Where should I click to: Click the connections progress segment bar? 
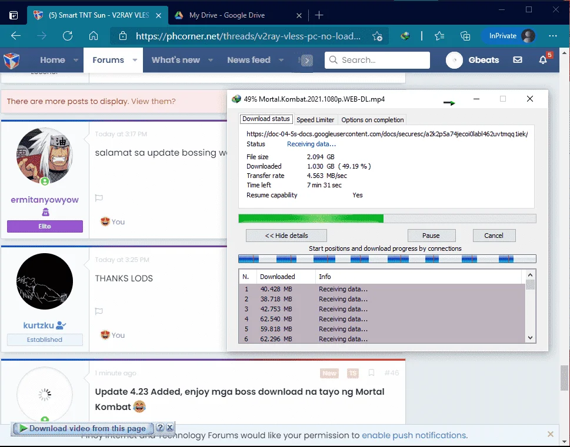387,259
